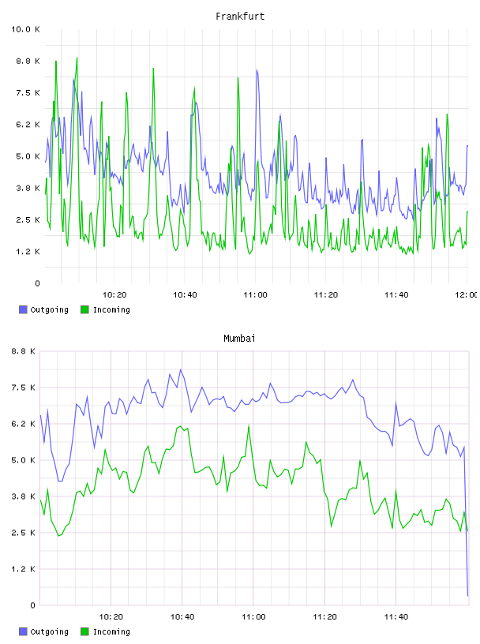Viewport: 480px width, 644px height.
Task: Click the 11:00 time label in Mumbai
Action: pos(253,617)
